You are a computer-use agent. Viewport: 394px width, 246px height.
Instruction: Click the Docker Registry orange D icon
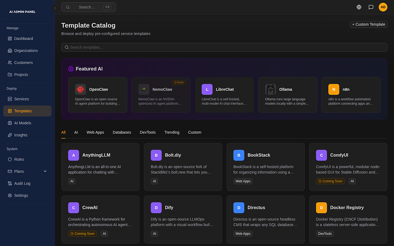tap(321, 208)
